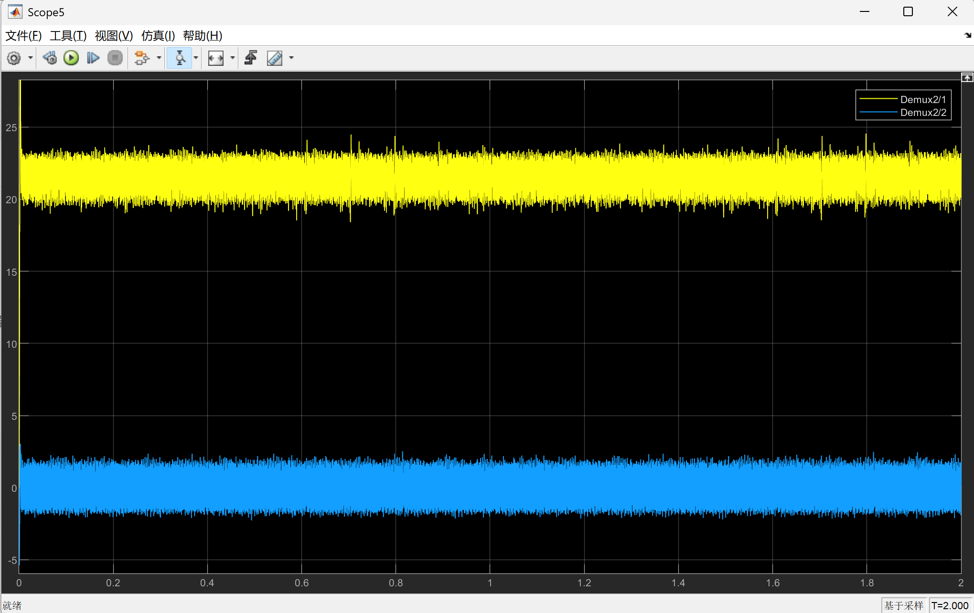Open the 仿真(I) menu

[x=158, y=36]
